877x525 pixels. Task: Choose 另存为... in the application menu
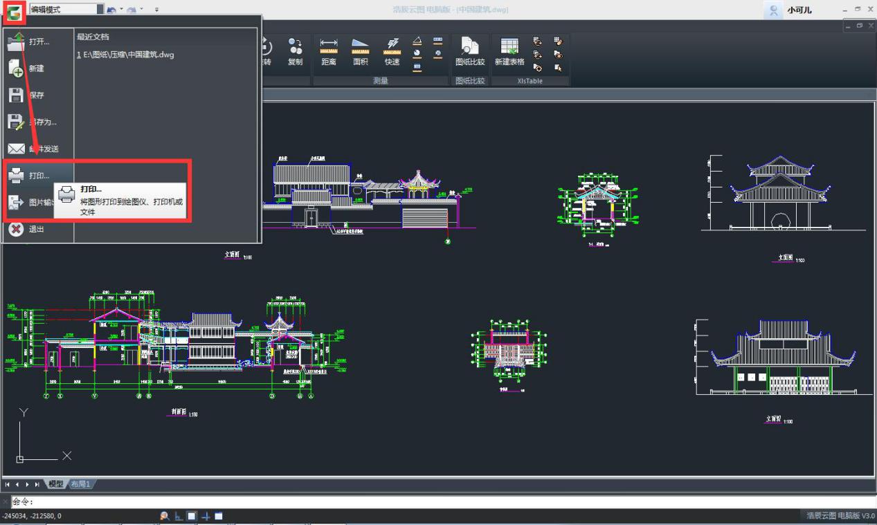[37, 122]
